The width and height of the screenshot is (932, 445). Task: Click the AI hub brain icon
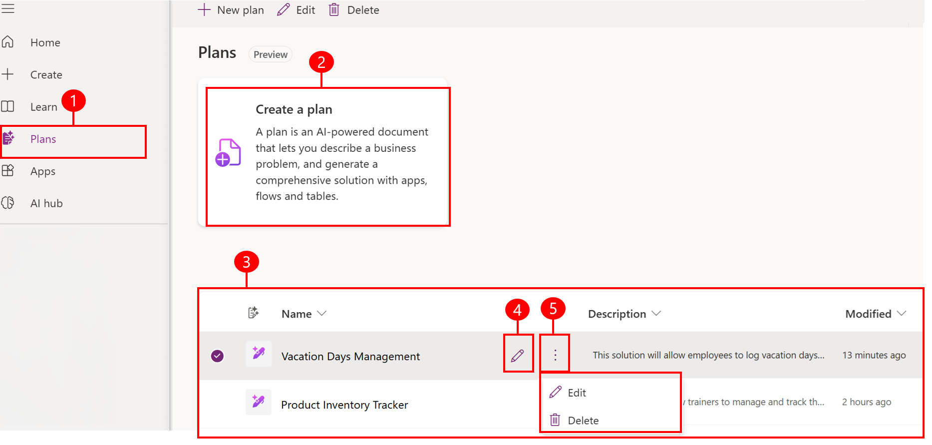coord(7,203)
